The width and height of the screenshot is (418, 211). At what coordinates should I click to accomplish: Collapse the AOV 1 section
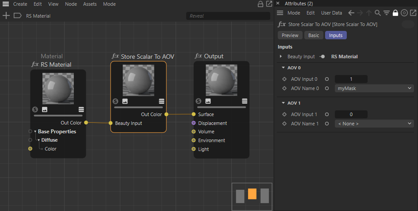point(283,103)
